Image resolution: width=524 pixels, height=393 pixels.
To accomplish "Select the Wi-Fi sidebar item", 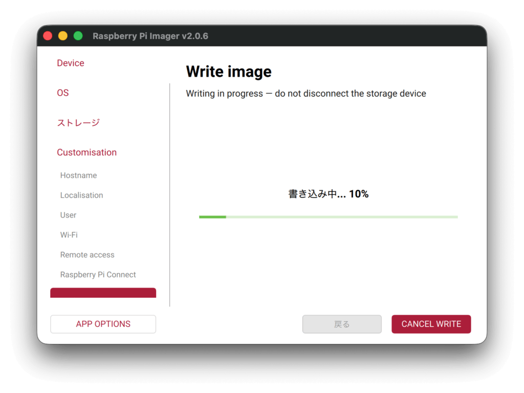I will pos(69,235).
